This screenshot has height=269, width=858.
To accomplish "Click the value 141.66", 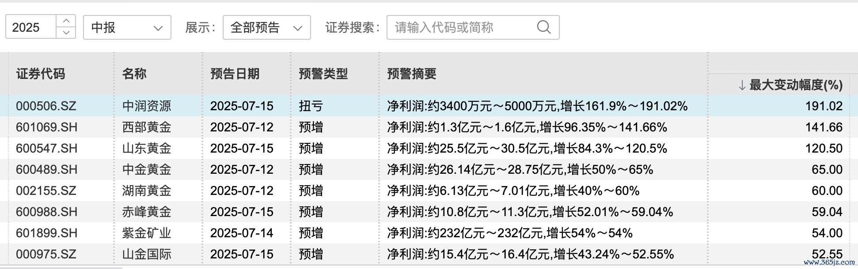I will pos(824,127).
